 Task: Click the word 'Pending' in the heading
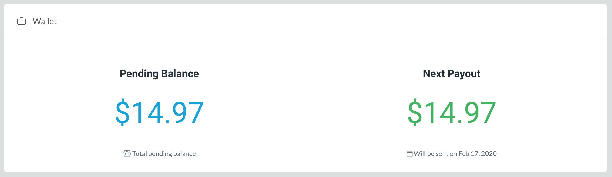139,74
